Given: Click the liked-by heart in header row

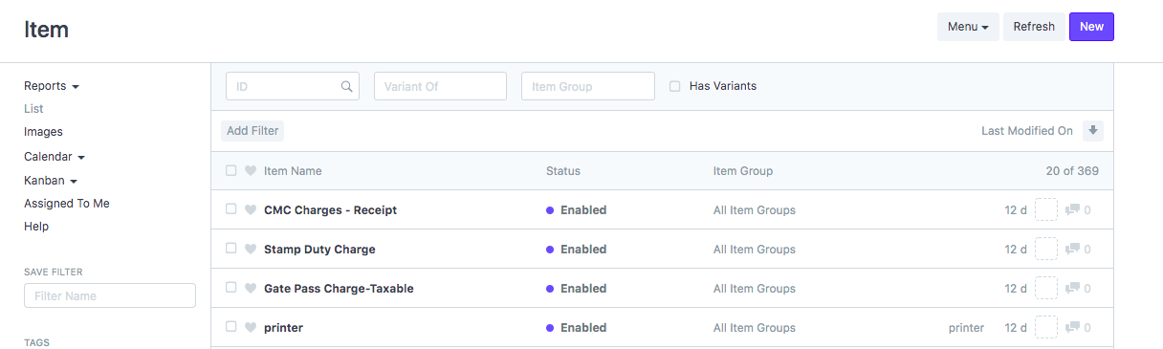Looking at the screenshot, I should (x=251, y=171).
